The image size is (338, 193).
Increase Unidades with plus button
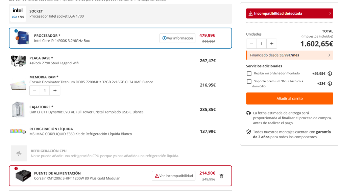coord(272,44)
